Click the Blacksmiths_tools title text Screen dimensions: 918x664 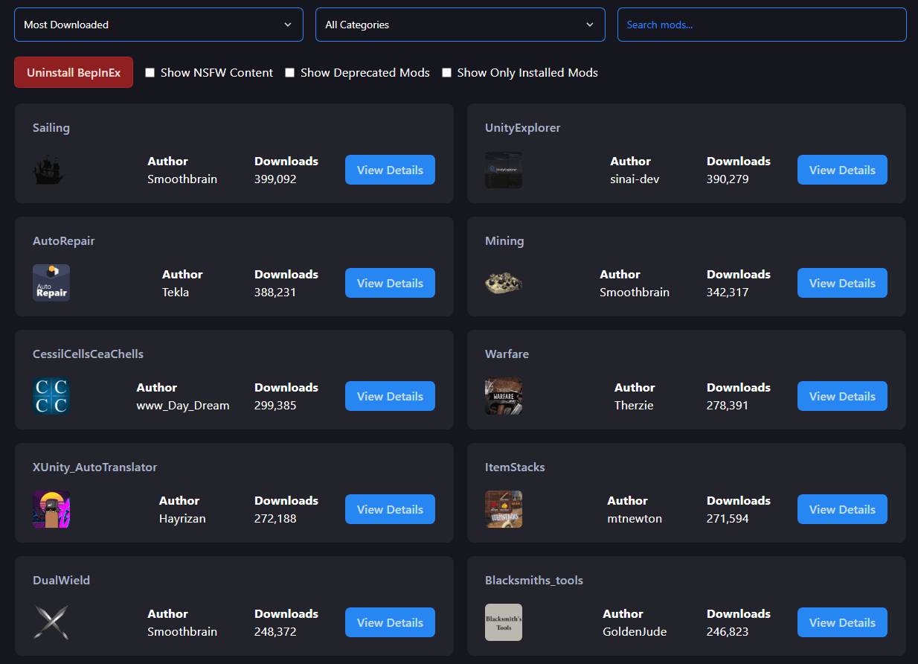click(534, 581)
